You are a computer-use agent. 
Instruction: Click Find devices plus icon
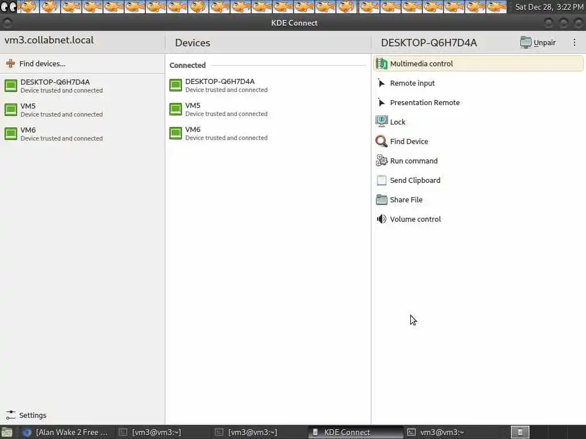(10, 63)
